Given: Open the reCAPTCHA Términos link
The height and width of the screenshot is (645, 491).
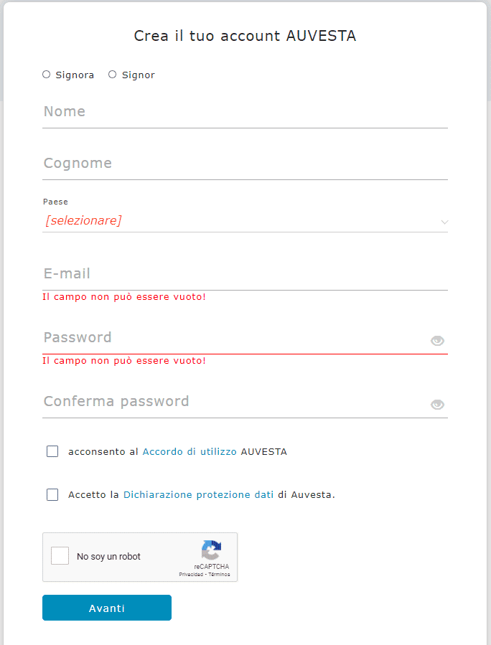Looking at the screenshot, I should click(219, 574).
